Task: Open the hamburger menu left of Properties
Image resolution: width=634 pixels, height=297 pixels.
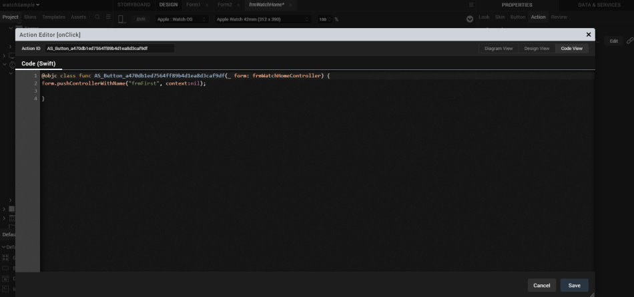Action: 470,5
